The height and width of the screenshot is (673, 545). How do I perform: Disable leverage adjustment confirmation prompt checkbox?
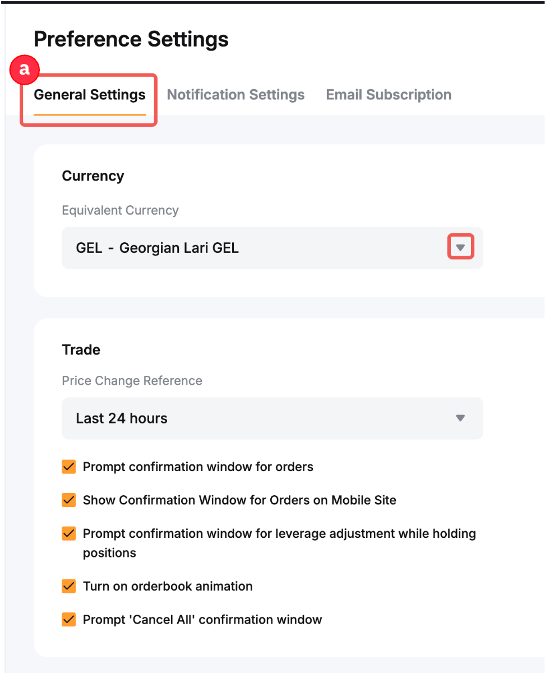[69, 533]
